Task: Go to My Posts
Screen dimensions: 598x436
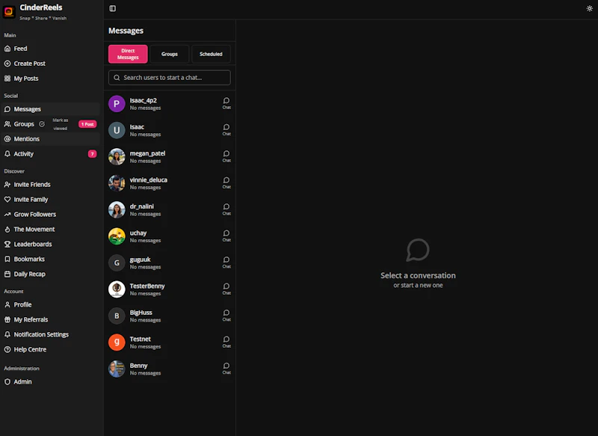Action: pyautogui.click(x=50, y=79)
